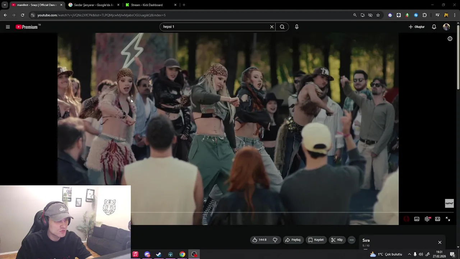Go back in browser history
The width and height of the screenshot is (460, 259).
pos(5,15)
